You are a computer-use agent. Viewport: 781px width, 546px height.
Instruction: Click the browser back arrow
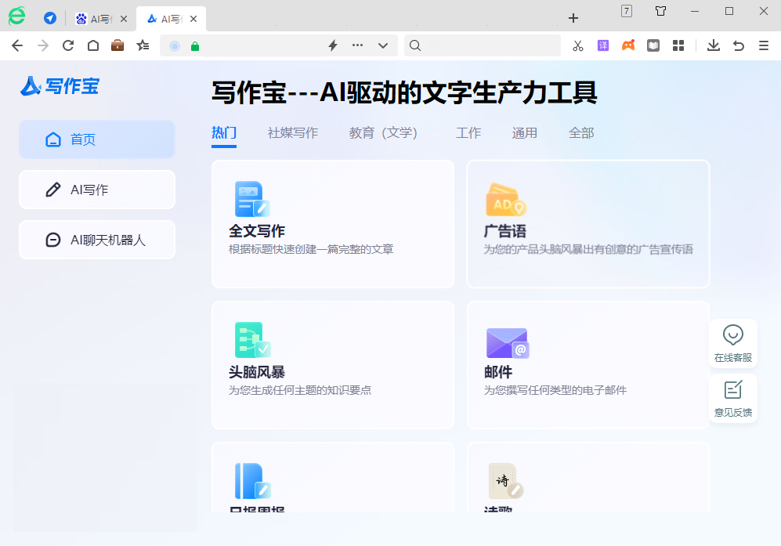[x=17, y=46]
